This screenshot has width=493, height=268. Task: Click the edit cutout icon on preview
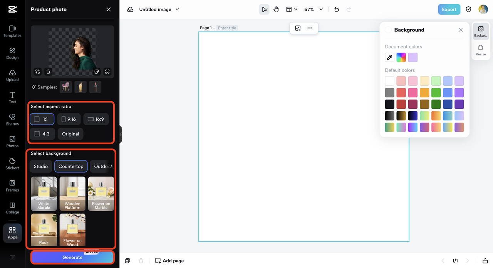click(97, 72)
